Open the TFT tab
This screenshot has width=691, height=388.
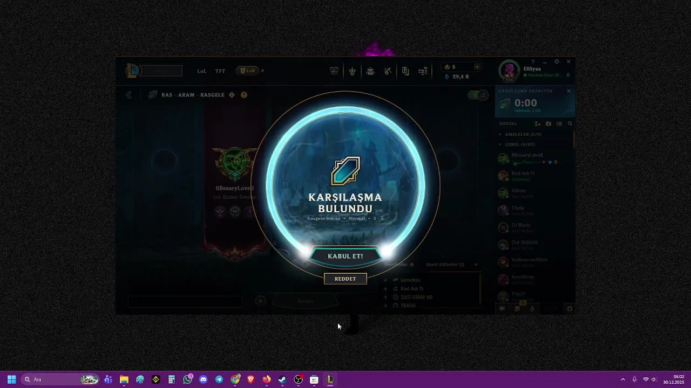(220, 71)
